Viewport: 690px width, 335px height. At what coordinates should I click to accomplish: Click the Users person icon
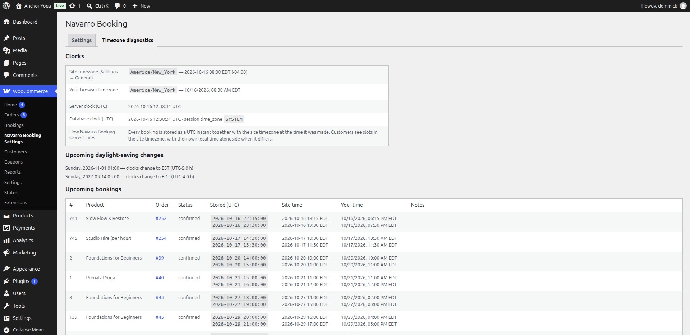click(x=6, y=293)
